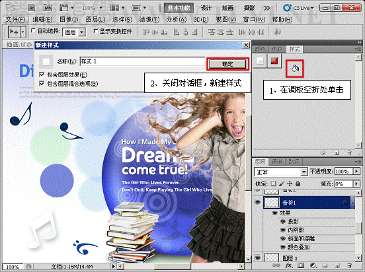Uncheck 包含图层效果 checkbox
This screenshot has height=272, width=365.
(x=42, y=75)
